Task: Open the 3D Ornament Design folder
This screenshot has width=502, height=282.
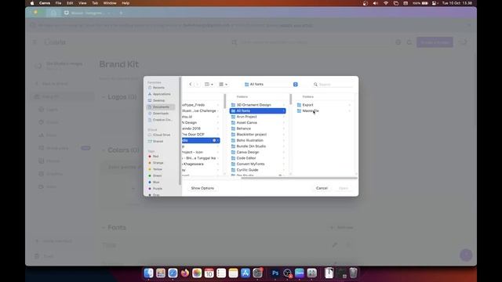Action: (x=257, y=105)
